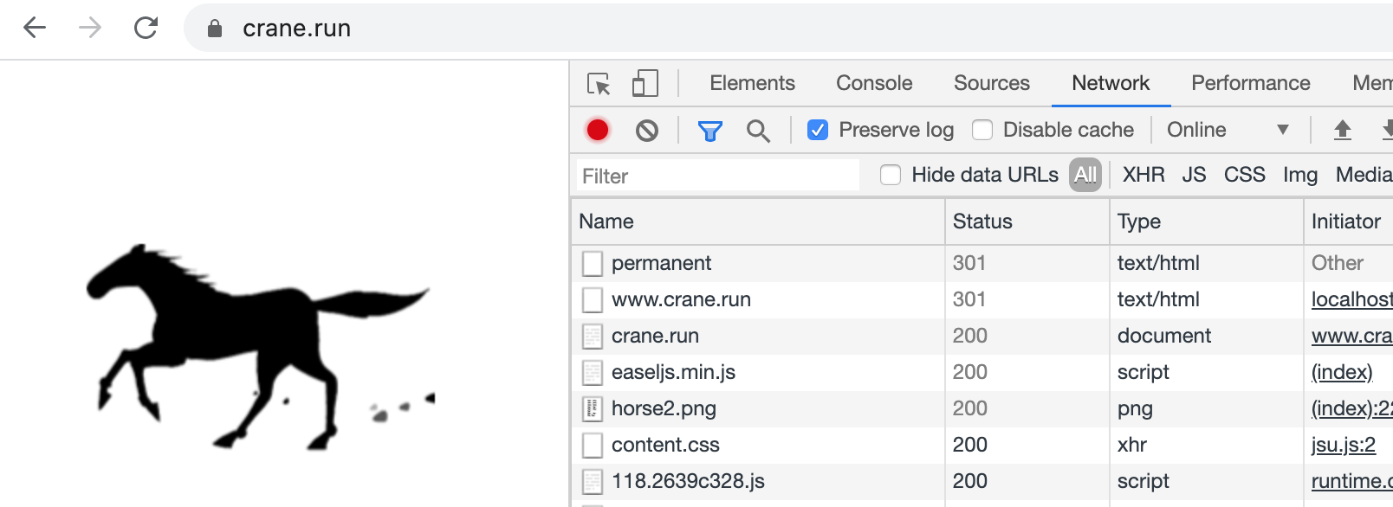This screenshot has height=507, width=1393.
Task: Open the Online throttling dropdown
Action: pyautogui.click(x=1228, y=130)
